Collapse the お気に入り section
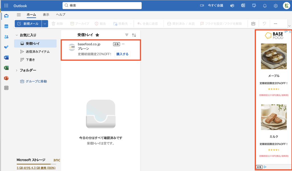The height and width of the screenshot is (171, 292). click(17, 35)
